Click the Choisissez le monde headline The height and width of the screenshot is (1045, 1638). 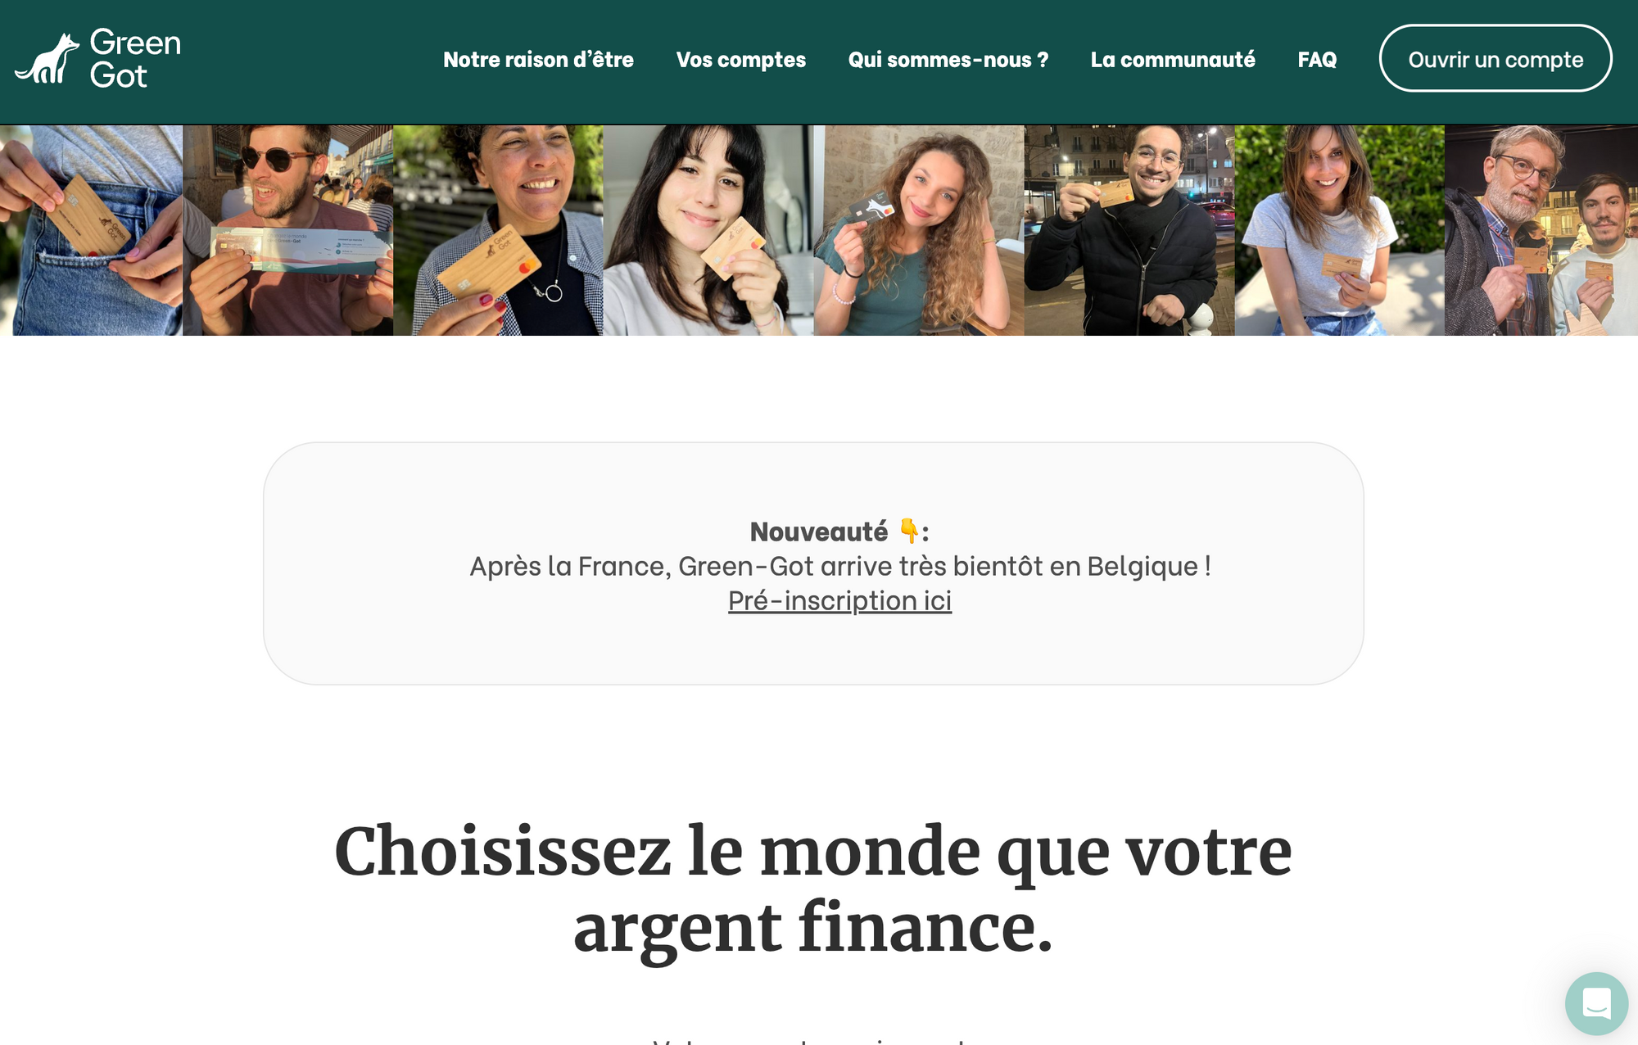point(813,889)
